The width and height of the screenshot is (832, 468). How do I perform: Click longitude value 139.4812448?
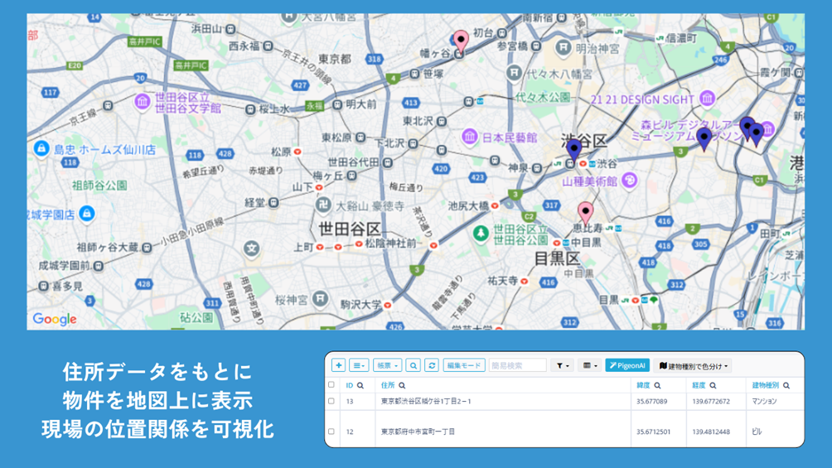point(711,432)
